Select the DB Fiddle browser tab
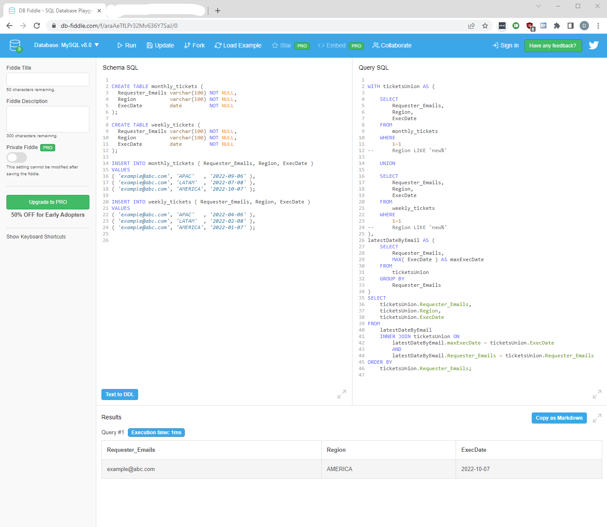The width and height of the screenshot is (607, 527). [55, 11]
